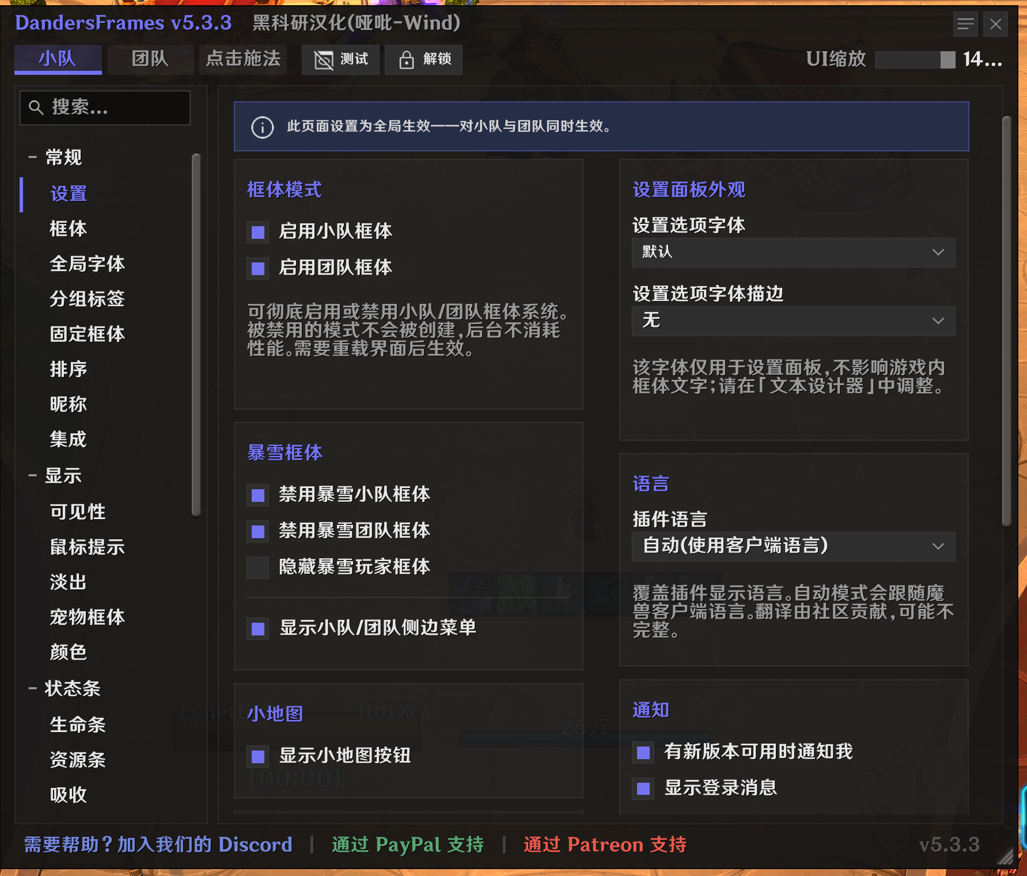The height and width of the screenshot is (876, 1027).
Task: Expand the 插件语言 language dropdown
Action: (793, 546)
